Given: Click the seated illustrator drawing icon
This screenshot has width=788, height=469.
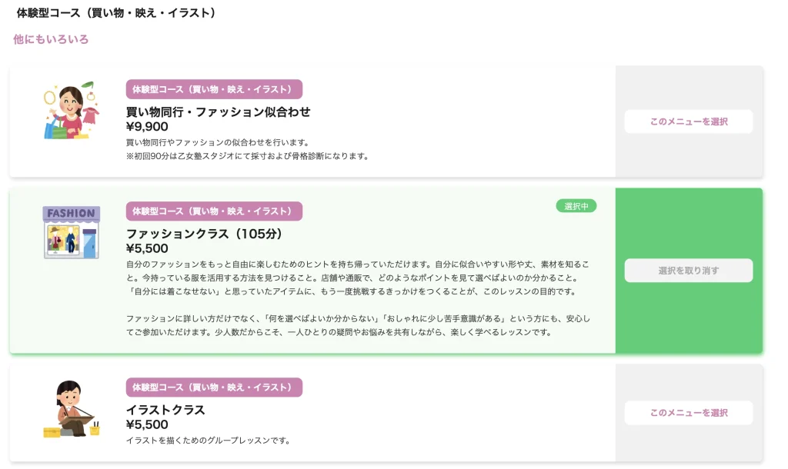Looking at the screenshot, I should coord(72,408).
